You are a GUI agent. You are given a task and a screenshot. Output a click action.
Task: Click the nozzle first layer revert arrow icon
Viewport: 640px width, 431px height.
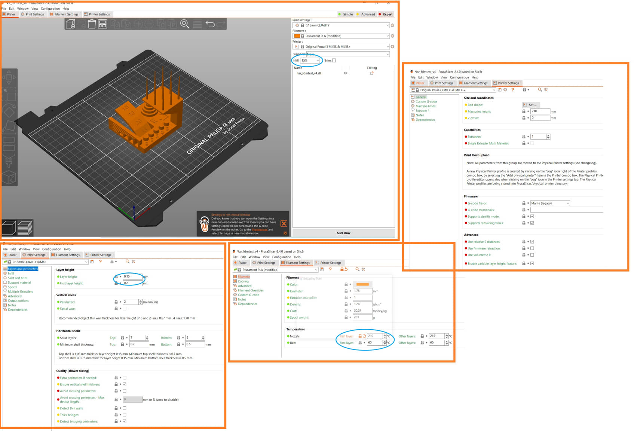[x=364, y=336]
